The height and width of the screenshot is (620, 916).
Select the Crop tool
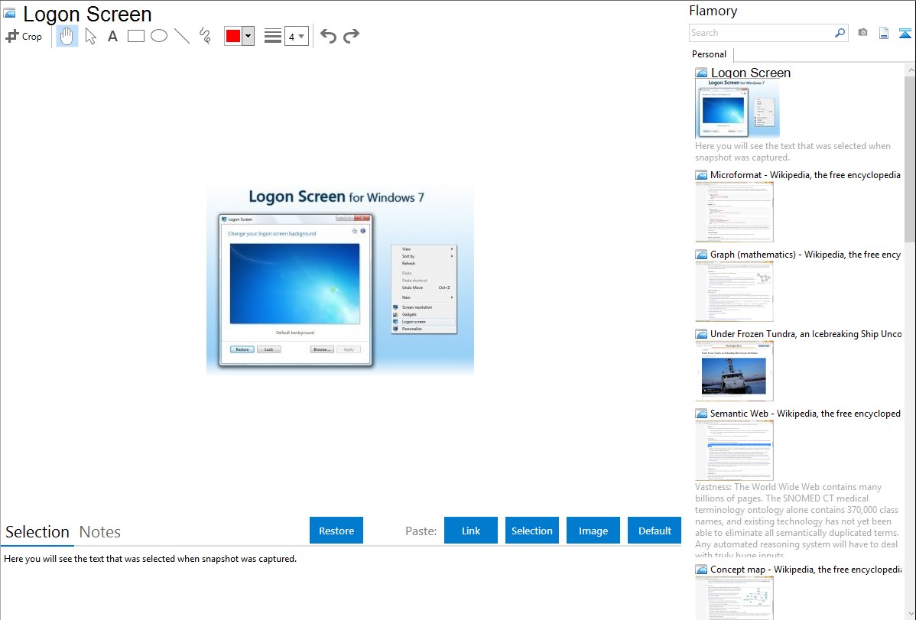coord(24,36)
